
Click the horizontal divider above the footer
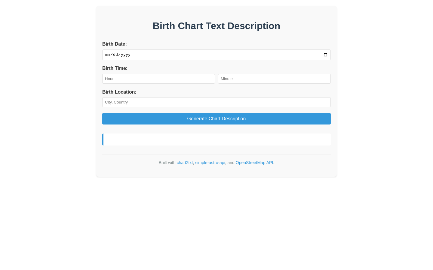216,154
